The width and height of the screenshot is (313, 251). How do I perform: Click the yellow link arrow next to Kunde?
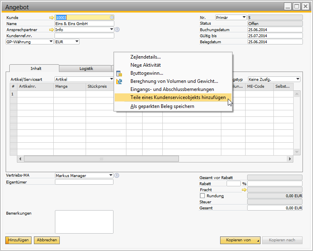coord(51,18)
